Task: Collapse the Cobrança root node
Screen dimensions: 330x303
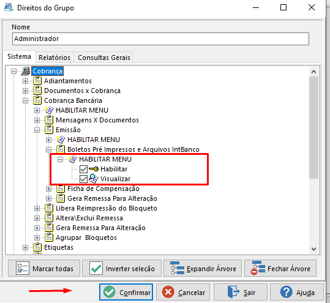Action: (x=13, y=72)
